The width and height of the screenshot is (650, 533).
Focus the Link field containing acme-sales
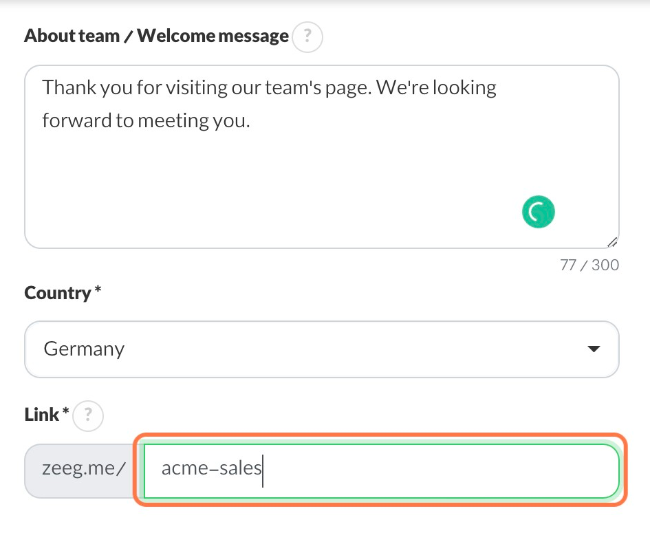(x=382, y=471)
